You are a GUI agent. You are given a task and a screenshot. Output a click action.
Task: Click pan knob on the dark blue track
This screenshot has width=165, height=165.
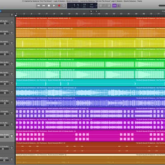pos(12,102)
